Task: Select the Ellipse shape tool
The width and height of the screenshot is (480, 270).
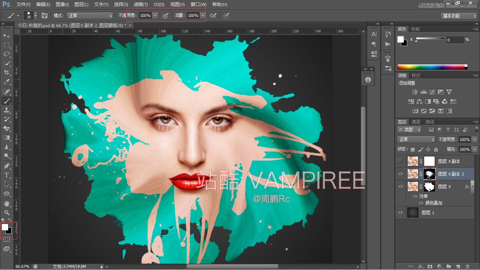Action: pos(7,193)
